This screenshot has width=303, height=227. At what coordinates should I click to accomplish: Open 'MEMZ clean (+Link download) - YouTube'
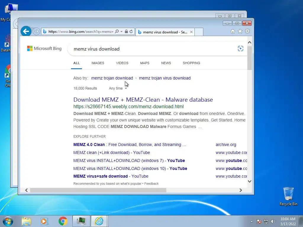tap(112, 153)
